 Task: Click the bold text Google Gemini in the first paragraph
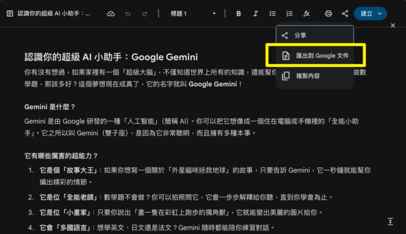pyautogui.click(x=212, y=84)
